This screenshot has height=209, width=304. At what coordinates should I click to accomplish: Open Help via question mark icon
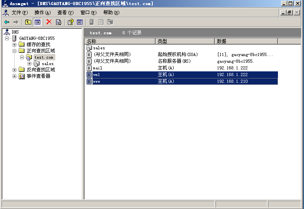coord(70,22)
